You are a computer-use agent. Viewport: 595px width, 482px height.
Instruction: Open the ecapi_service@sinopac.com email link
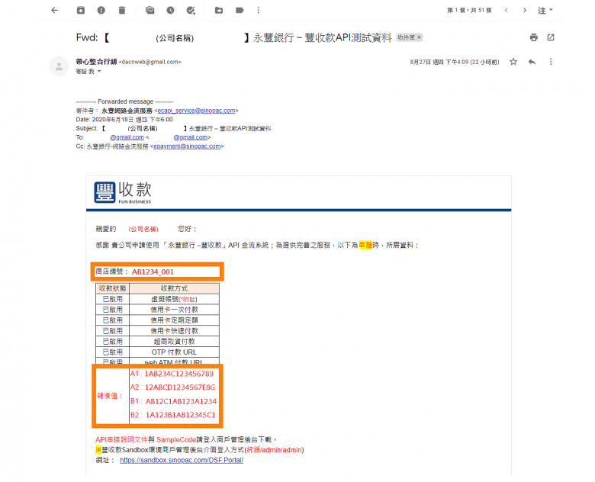pos(197,111)
